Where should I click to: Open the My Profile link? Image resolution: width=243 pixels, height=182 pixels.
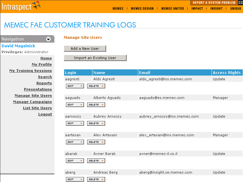pyautogui.click(x=42, y=64)
